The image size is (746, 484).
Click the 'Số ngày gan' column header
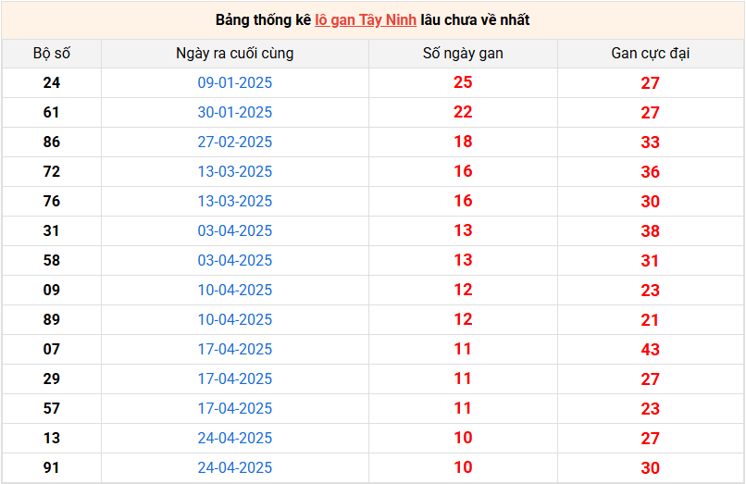(x=463, y=54)
